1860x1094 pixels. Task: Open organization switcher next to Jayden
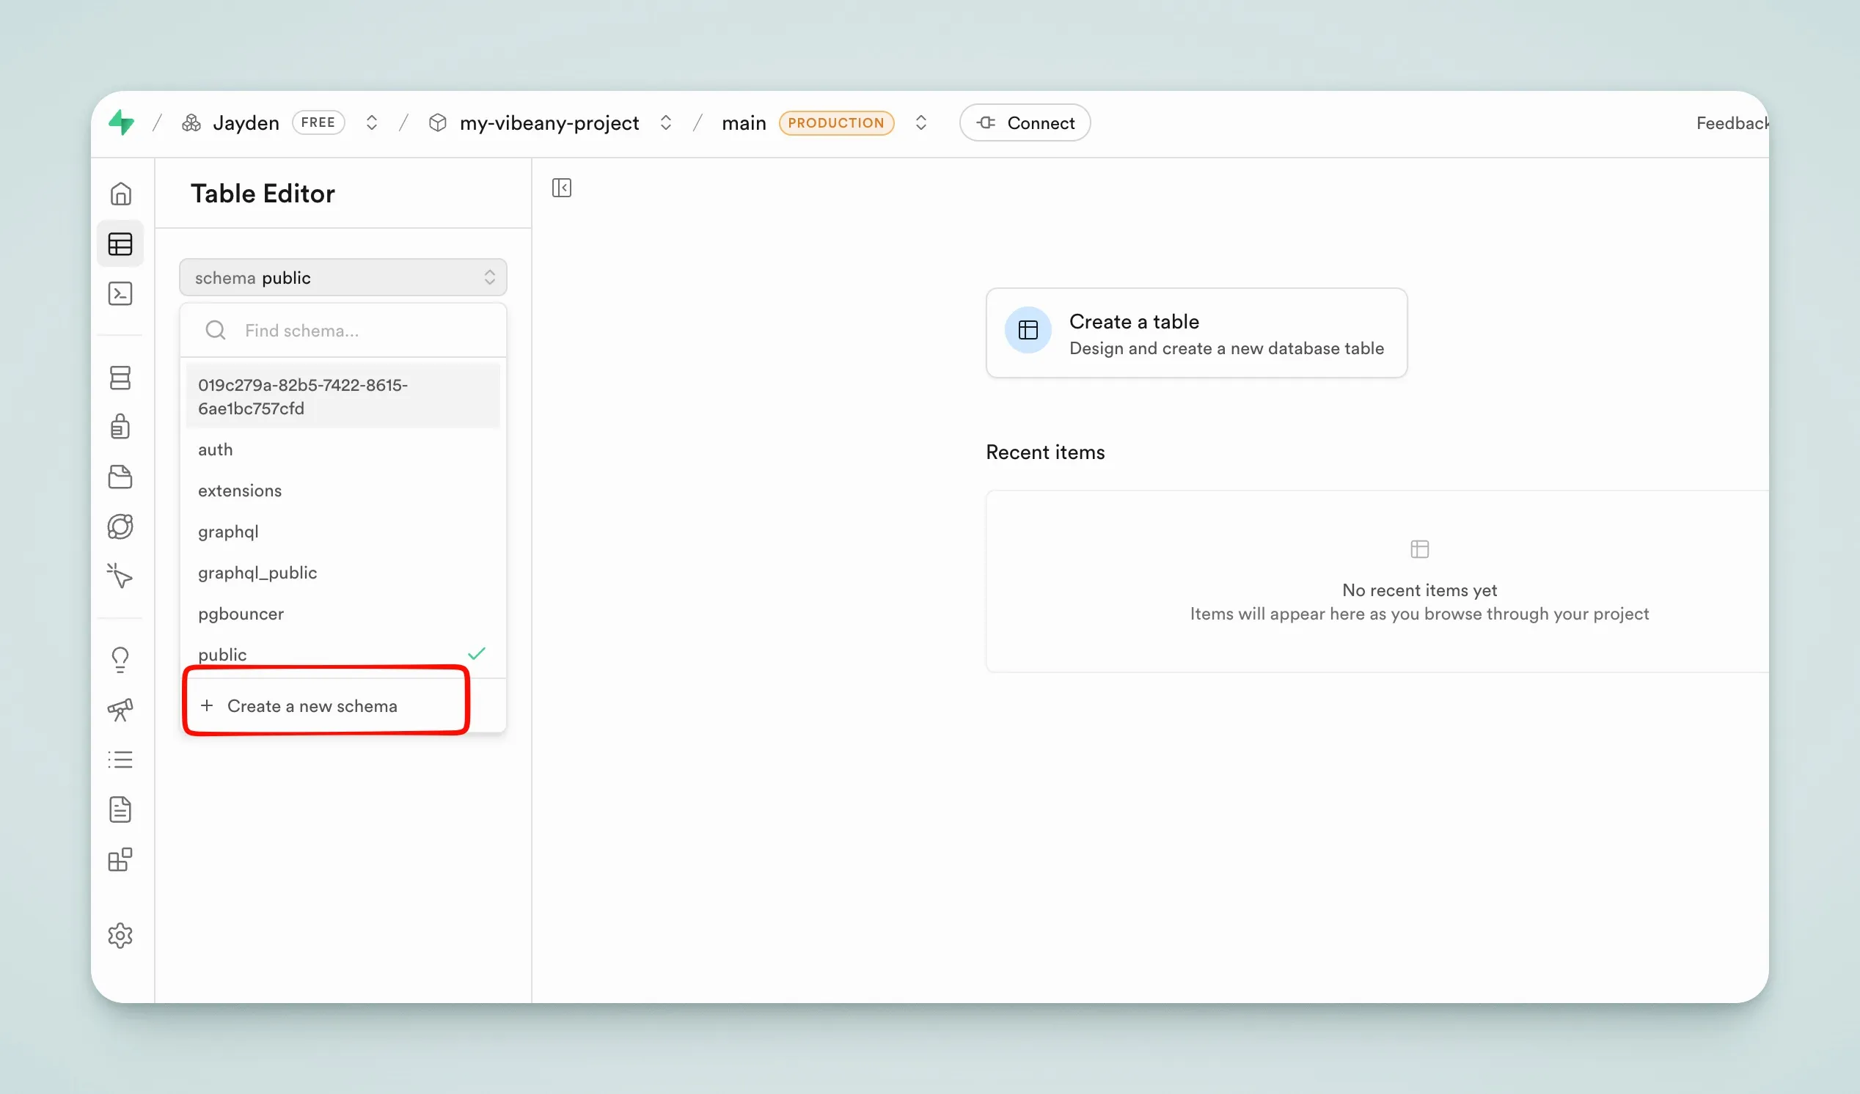coord(372,122)
